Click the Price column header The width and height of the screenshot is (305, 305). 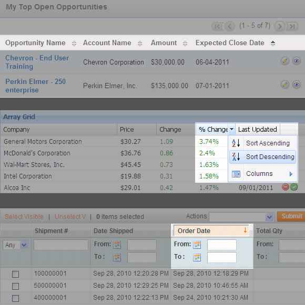[x=137, y=129]
